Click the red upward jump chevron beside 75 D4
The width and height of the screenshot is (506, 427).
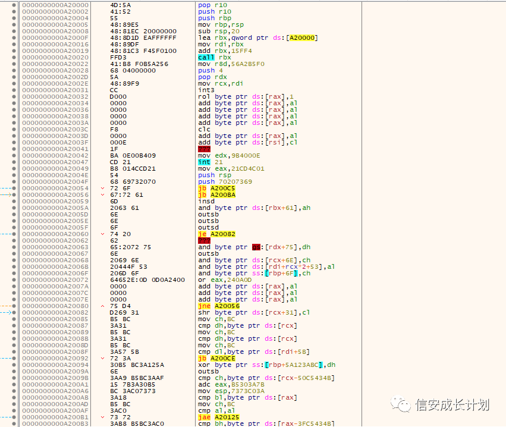point(103,306)
